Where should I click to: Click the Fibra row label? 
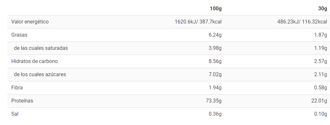[x=17, y=88]
